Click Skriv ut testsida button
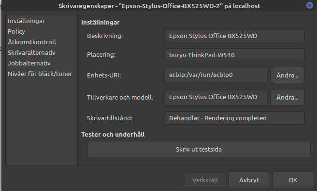This screenshot has height=191, width=317. tap(199, 149)
